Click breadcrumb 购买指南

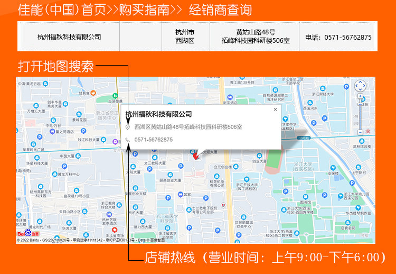coord(144,10)
